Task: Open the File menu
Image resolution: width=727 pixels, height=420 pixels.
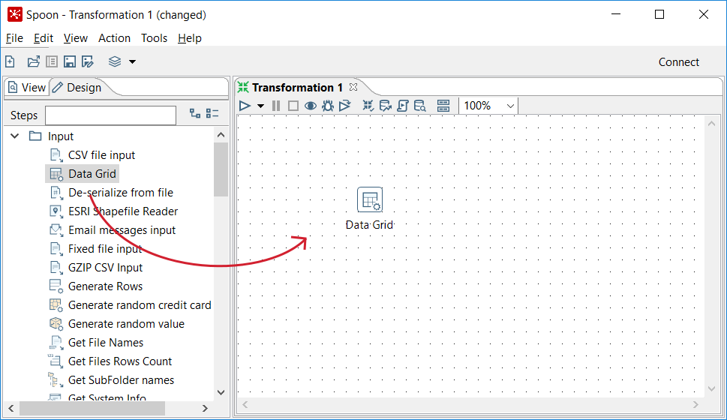Action: tap(14, 38)
